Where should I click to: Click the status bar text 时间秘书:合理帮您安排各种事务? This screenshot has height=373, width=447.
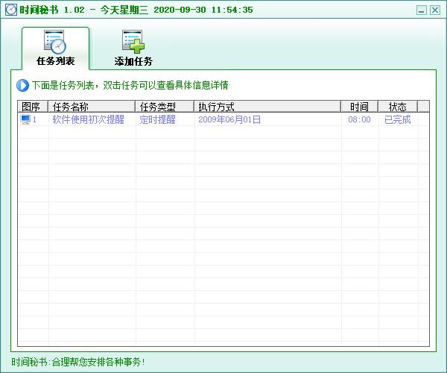pyautogui.click(x=78, y=363)
